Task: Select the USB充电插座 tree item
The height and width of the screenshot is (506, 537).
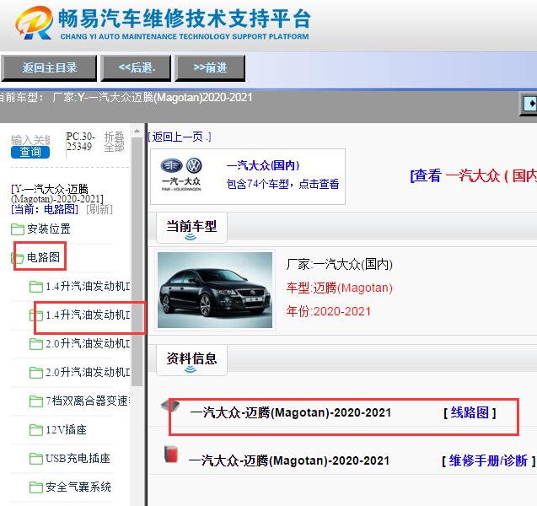Action: click(78, 459)
